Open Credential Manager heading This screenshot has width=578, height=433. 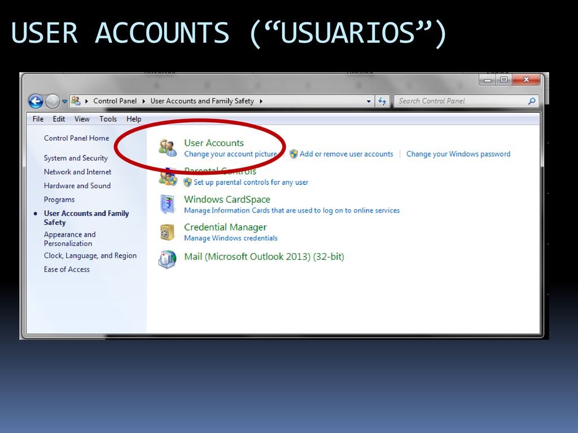point(225,227)
